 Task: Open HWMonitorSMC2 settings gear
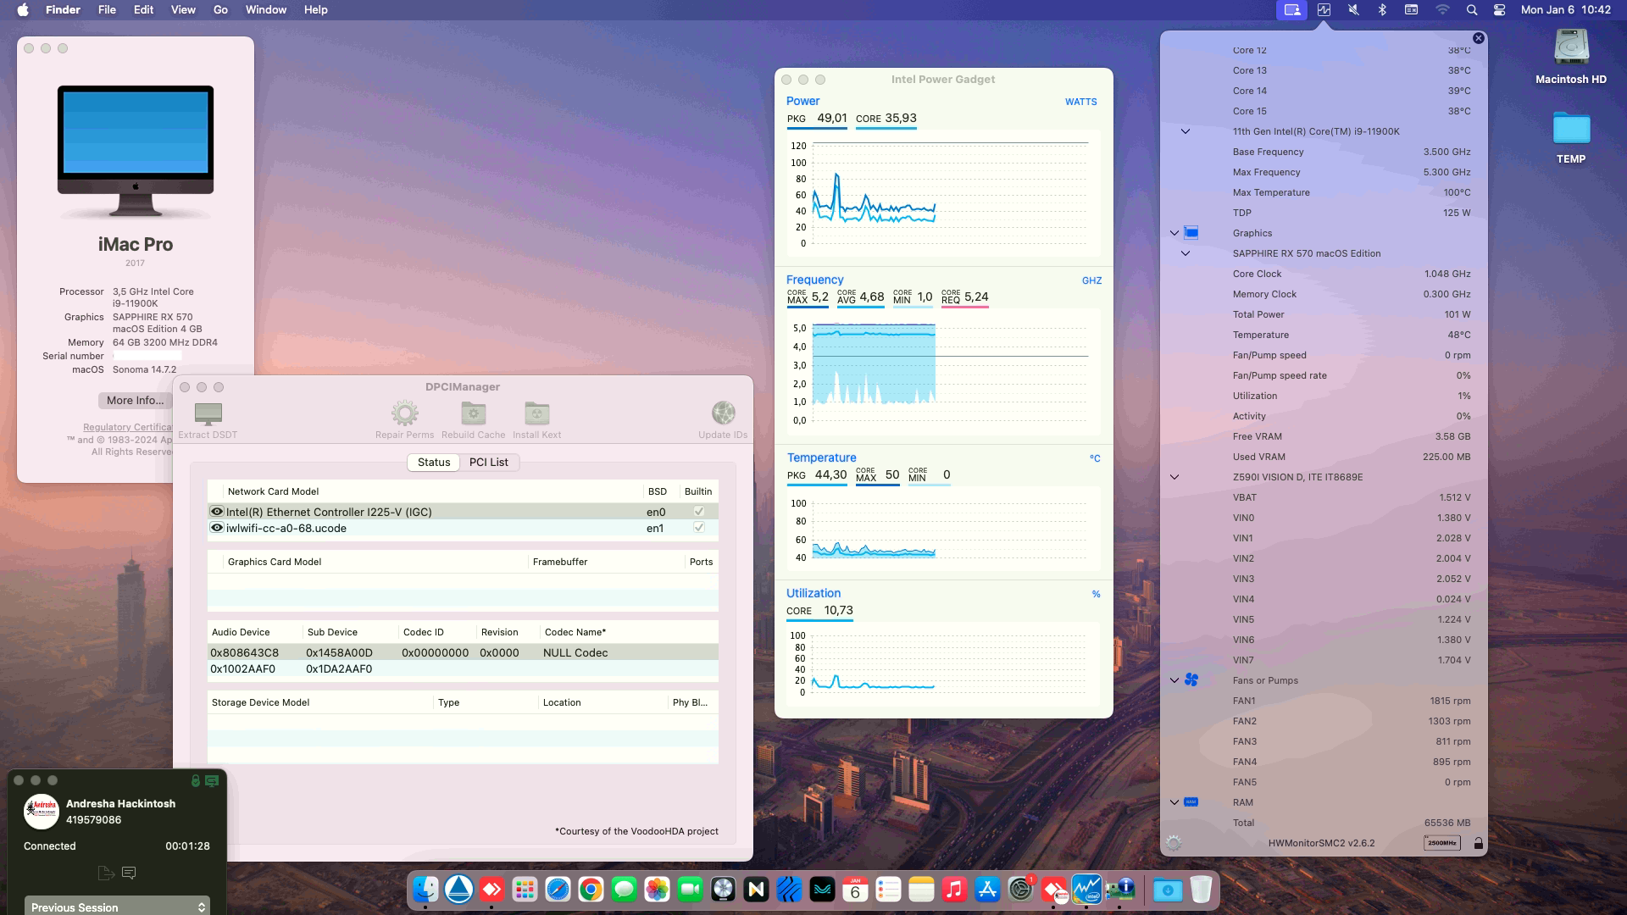tap(1174, 843)
